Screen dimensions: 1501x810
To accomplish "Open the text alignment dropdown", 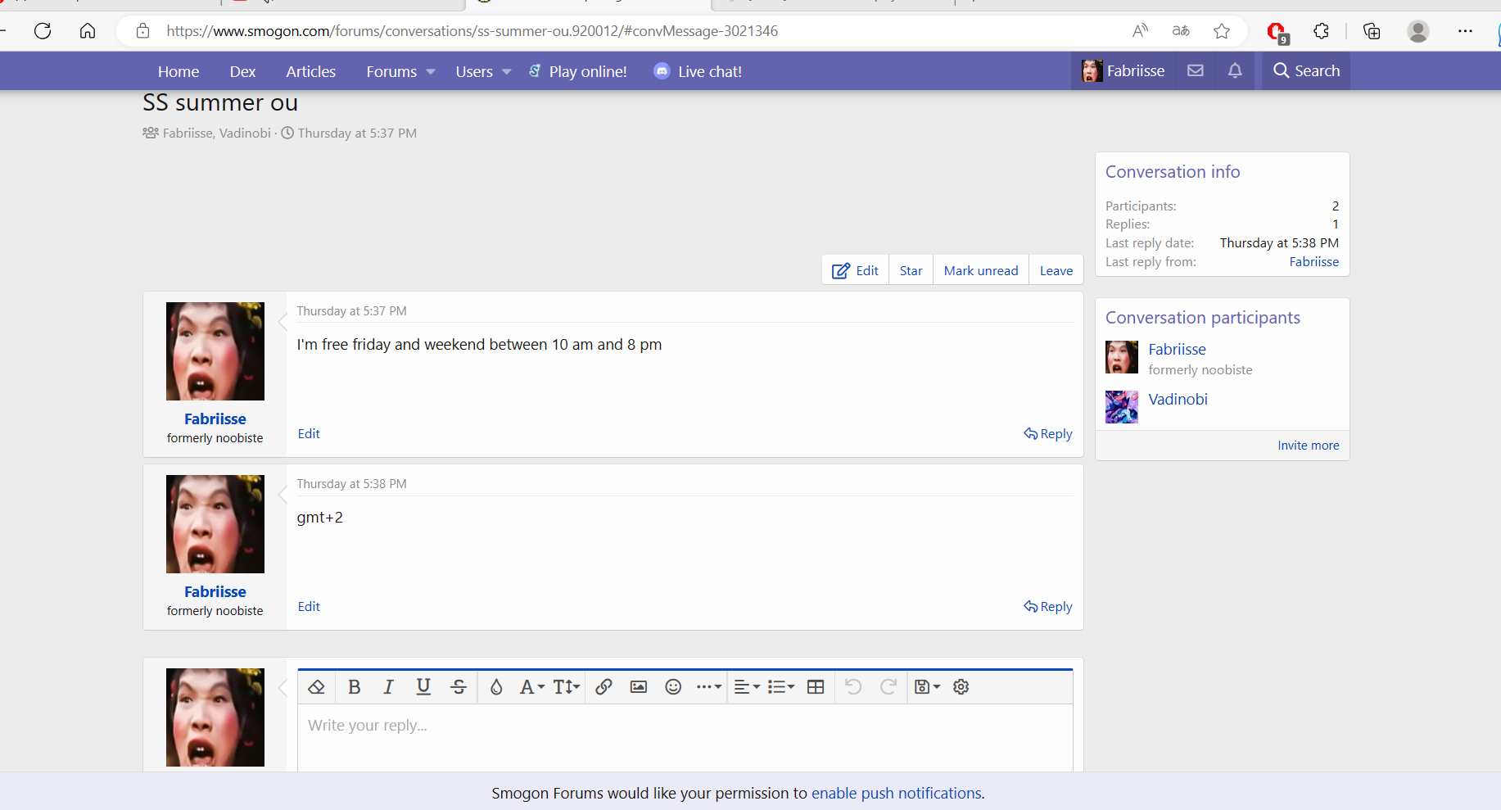I will (747, 687).
